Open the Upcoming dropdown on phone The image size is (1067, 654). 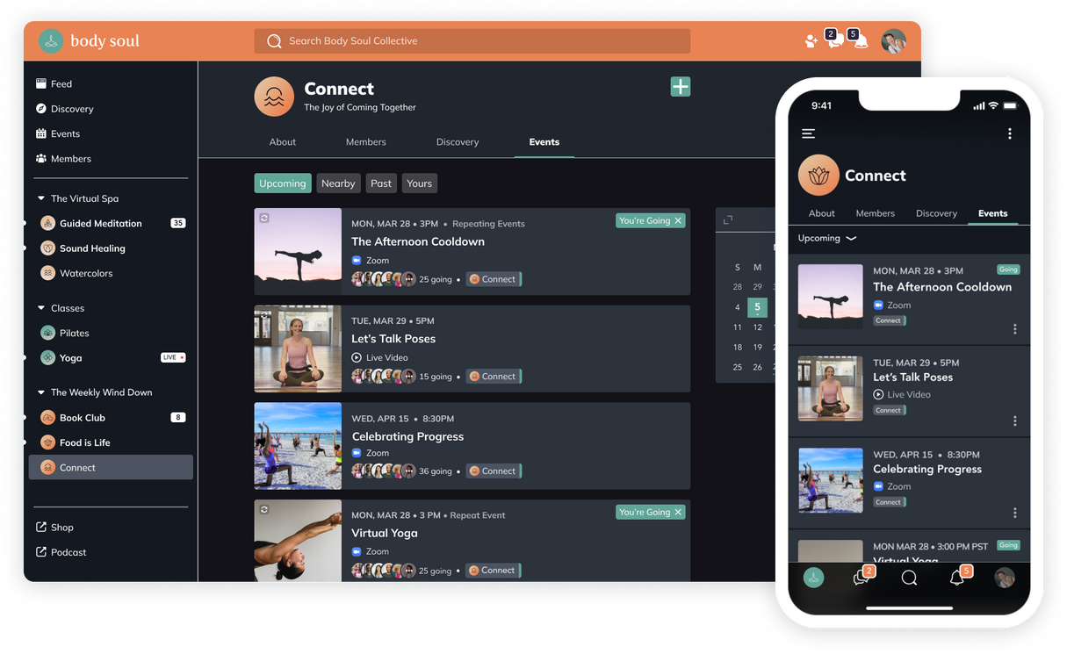click(826, 239)
